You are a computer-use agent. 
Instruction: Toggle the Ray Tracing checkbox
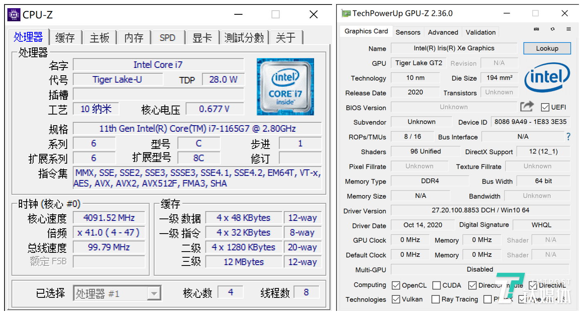click(x=436, y=299)
